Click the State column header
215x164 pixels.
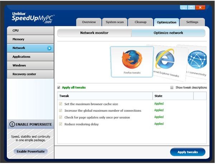[173, 96]
